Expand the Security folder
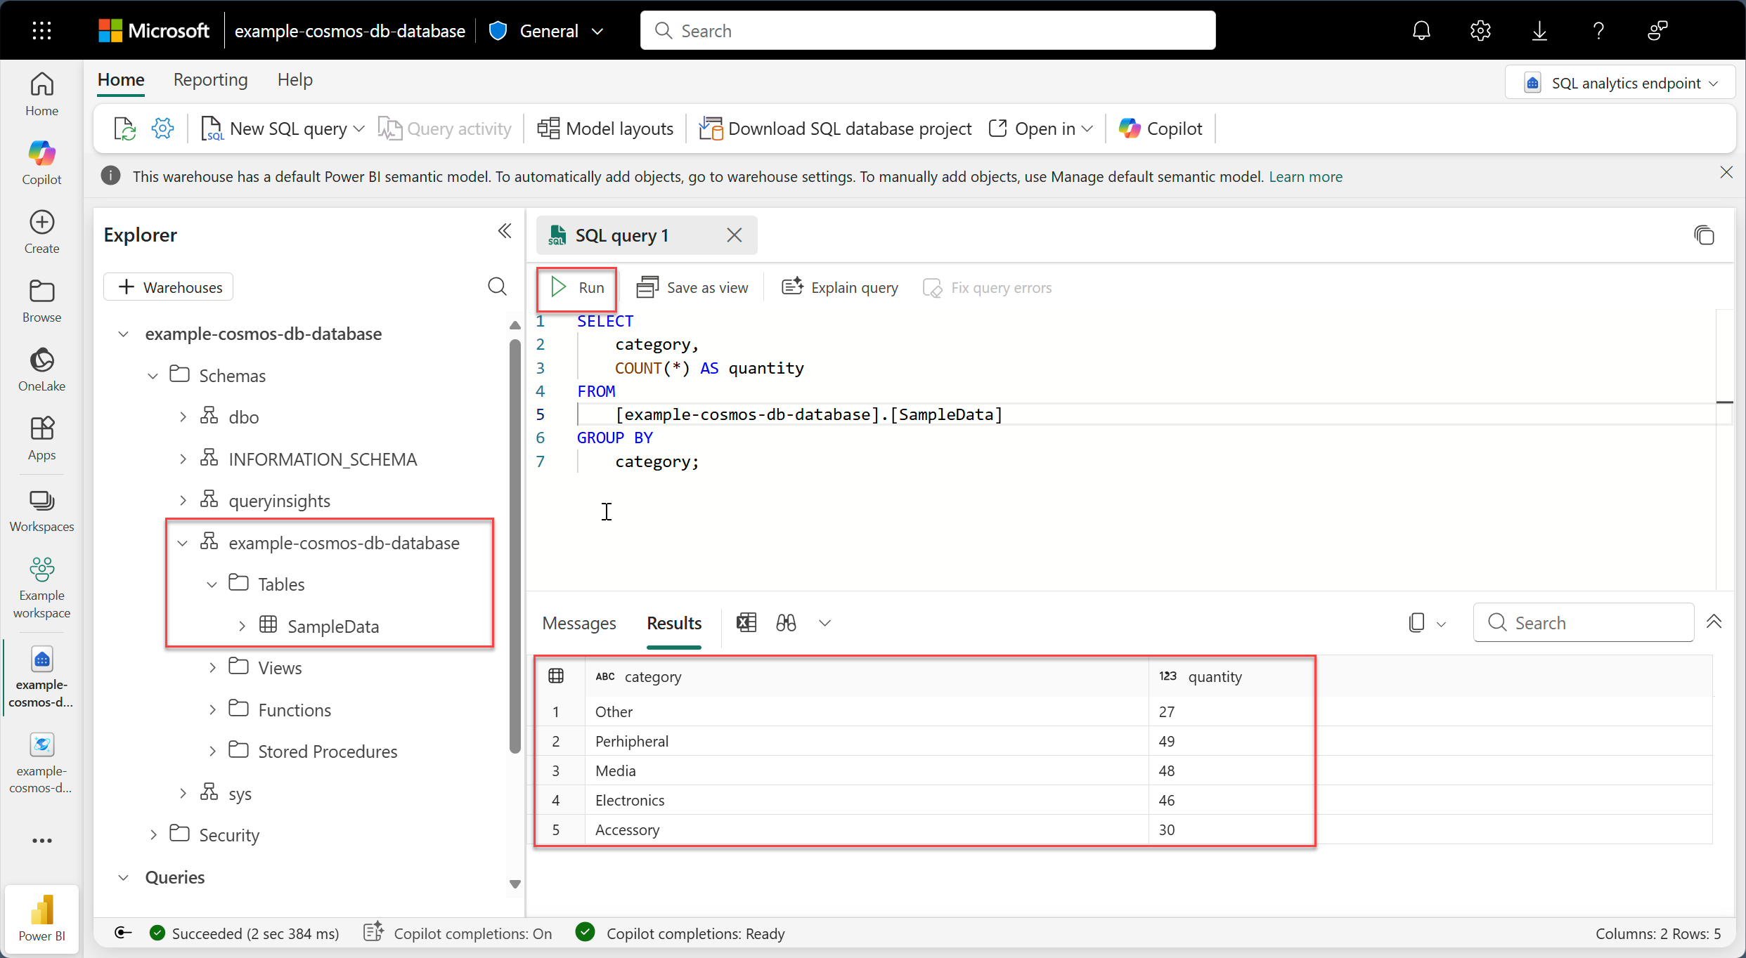Screen dimensions: 1746x958 tap(153, 834)
